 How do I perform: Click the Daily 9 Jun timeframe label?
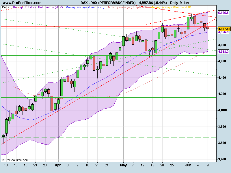(x=179, y=3)
